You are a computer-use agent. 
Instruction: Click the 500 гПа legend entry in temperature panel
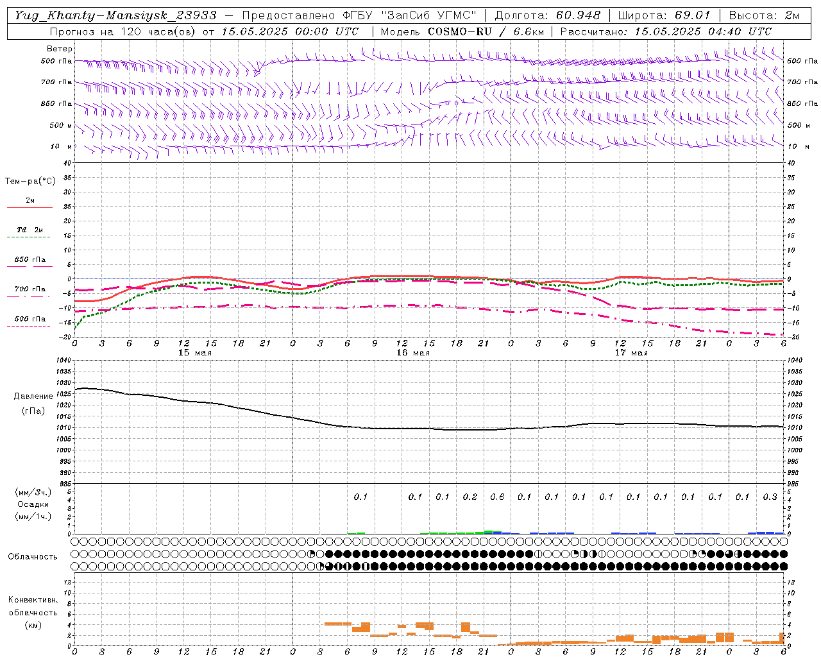click(x=30, y=319)
